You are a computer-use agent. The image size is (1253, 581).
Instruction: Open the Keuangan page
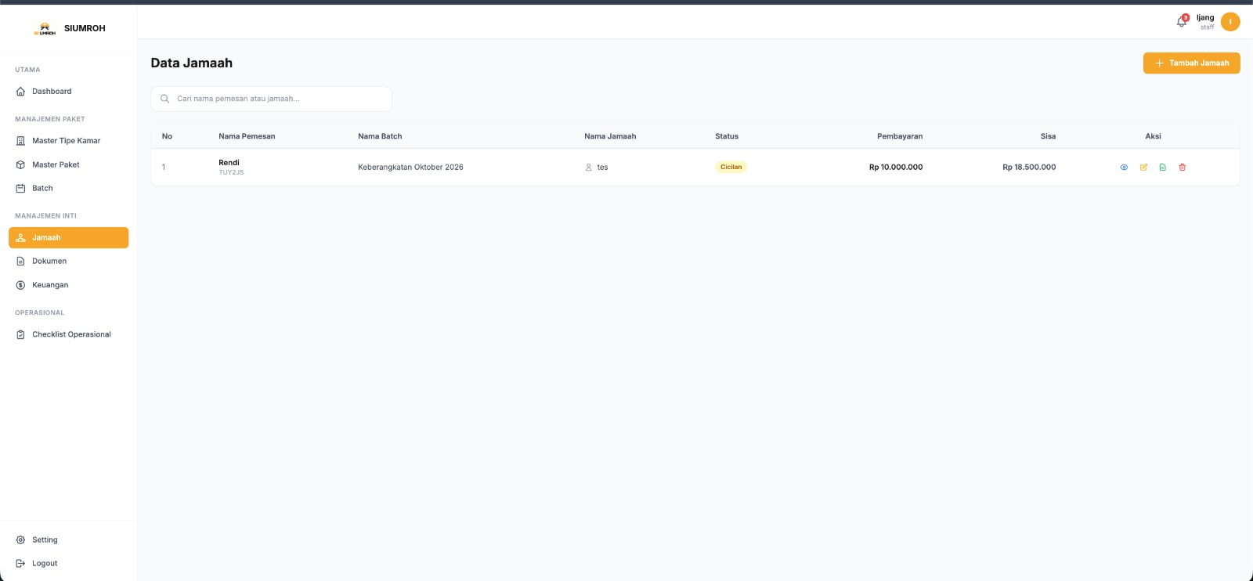pos(68,285)
